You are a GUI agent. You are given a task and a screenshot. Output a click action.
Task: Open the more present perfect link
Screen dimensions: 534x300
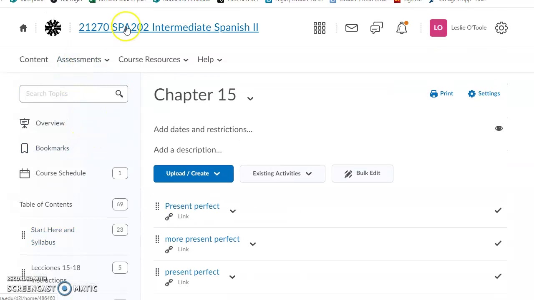pos(202,239)
